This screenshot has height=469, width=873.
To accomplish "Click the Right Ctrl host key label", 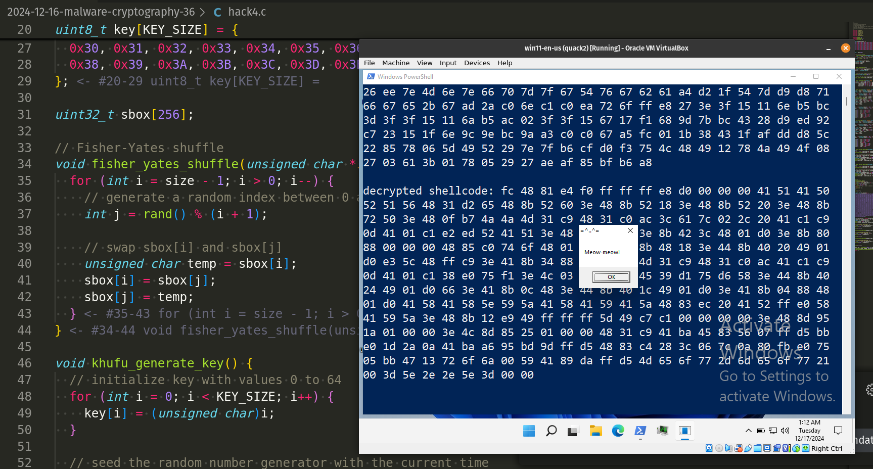I will pos(827,448).
